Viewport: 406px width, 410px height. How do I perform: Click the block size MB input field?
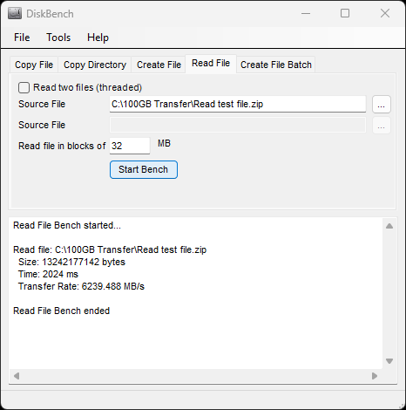tap(130, 146)
